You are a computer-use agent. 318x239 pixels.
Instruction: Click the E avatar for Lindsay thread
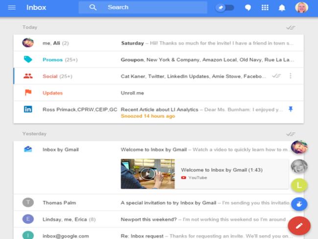pos(28,219)
